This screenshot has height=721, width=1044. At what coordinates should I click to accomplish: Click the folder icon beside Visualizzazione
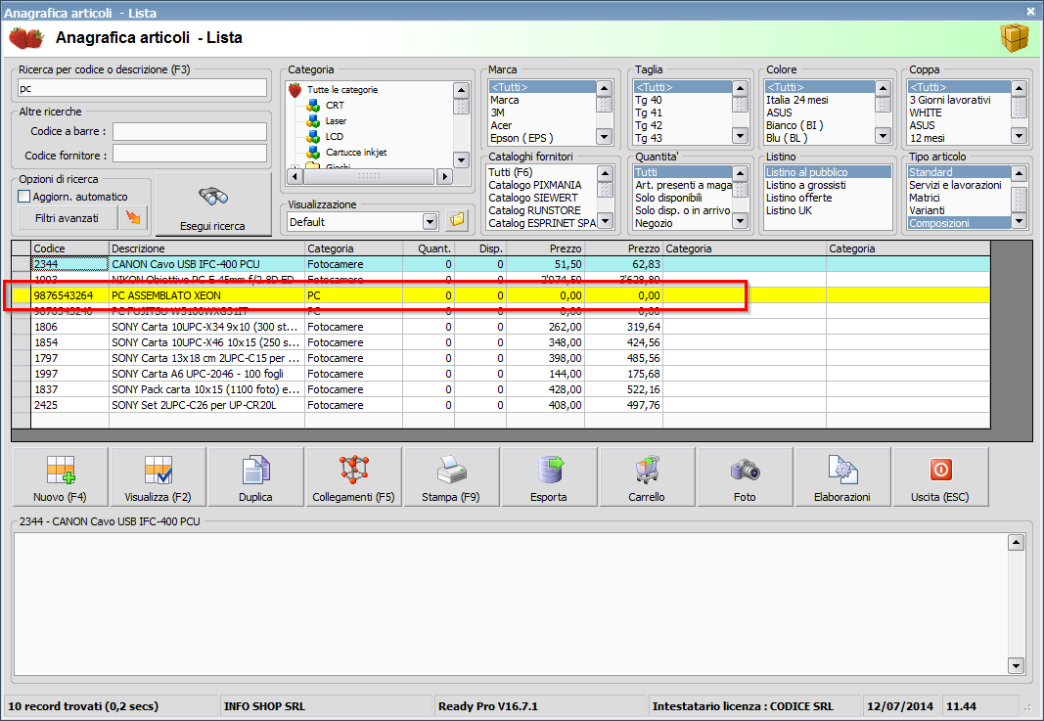[457, 220]
